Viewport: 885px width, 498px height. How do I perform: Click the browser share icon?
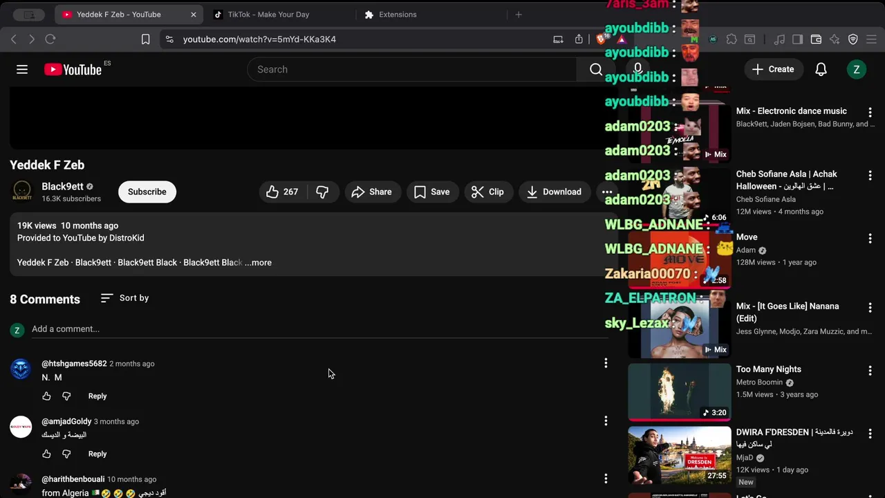click(579, 39)
